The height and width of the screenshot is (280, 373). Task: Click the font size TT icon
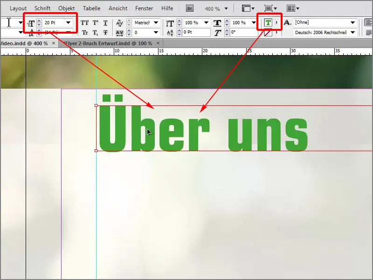pyautogui.click(x=31, y=23)
